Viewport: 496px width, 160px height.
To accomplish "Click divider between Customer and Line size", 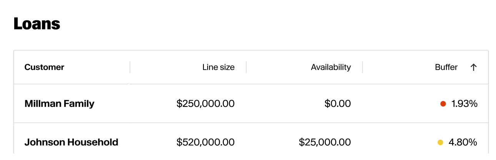I will 130,67.
